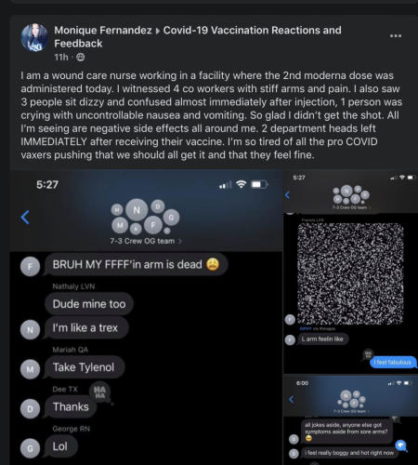The width and height of the screenshot is (418, 465).
Task: Open the static GIF image thumbnail
Action: click(350, 273)
